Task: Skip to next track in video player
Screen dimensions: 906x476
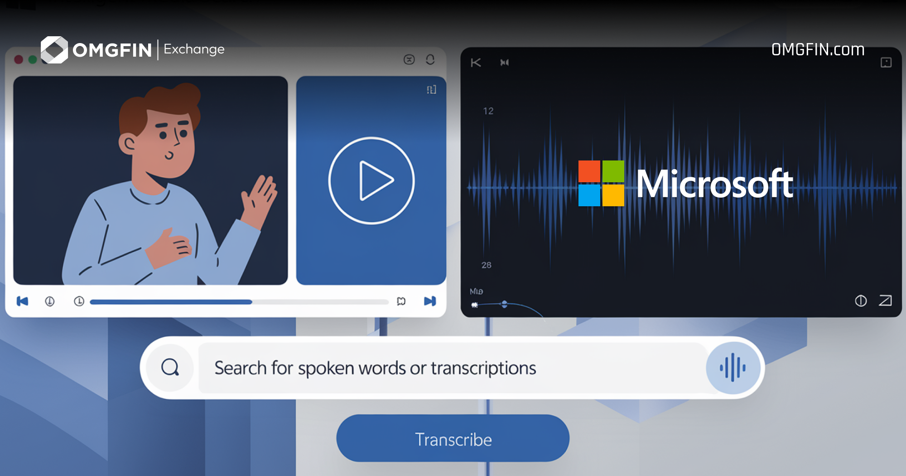Action: tap(430, 301)
